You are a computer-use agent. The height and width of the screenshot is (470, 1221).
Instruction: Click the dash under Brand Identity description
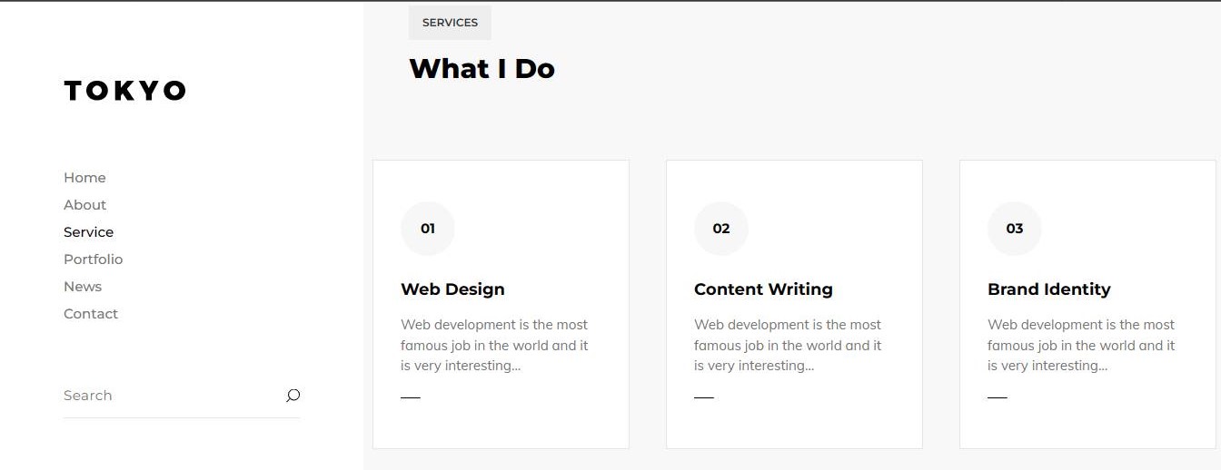tap(998, 397)
